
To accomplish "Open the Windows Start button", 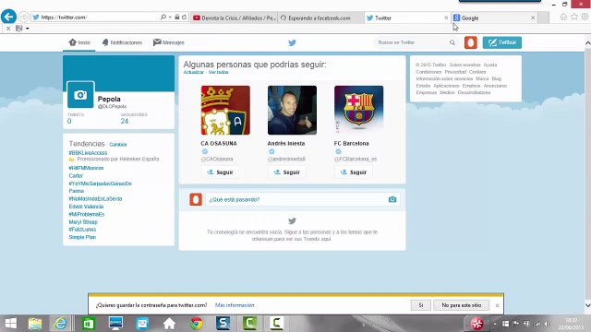I will (10, 324).
